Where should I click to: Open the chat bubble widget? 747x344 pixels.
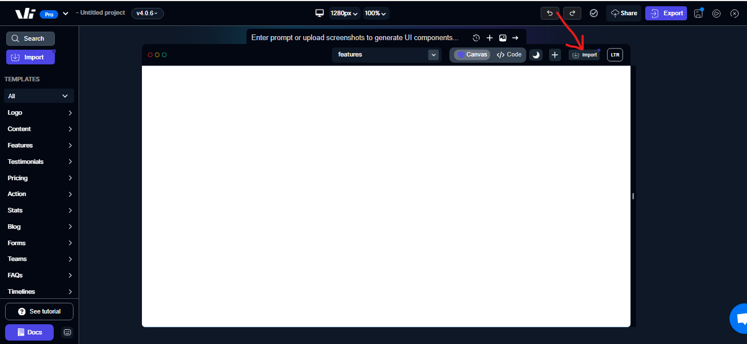[740, 319]
